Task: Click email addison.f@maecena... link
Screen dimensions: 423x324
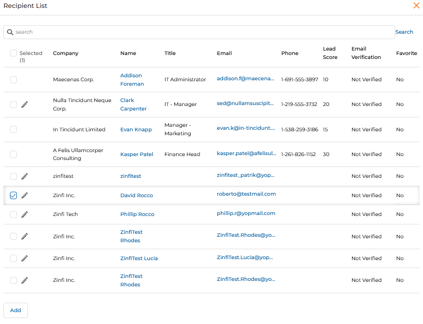Action: pos(245,79)
